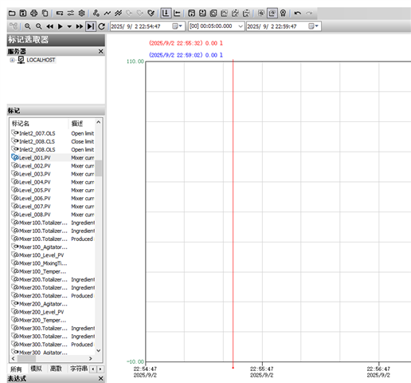Select tag Level_003.PV
Screen dimensions: 411x383
(x=35, y=174)
